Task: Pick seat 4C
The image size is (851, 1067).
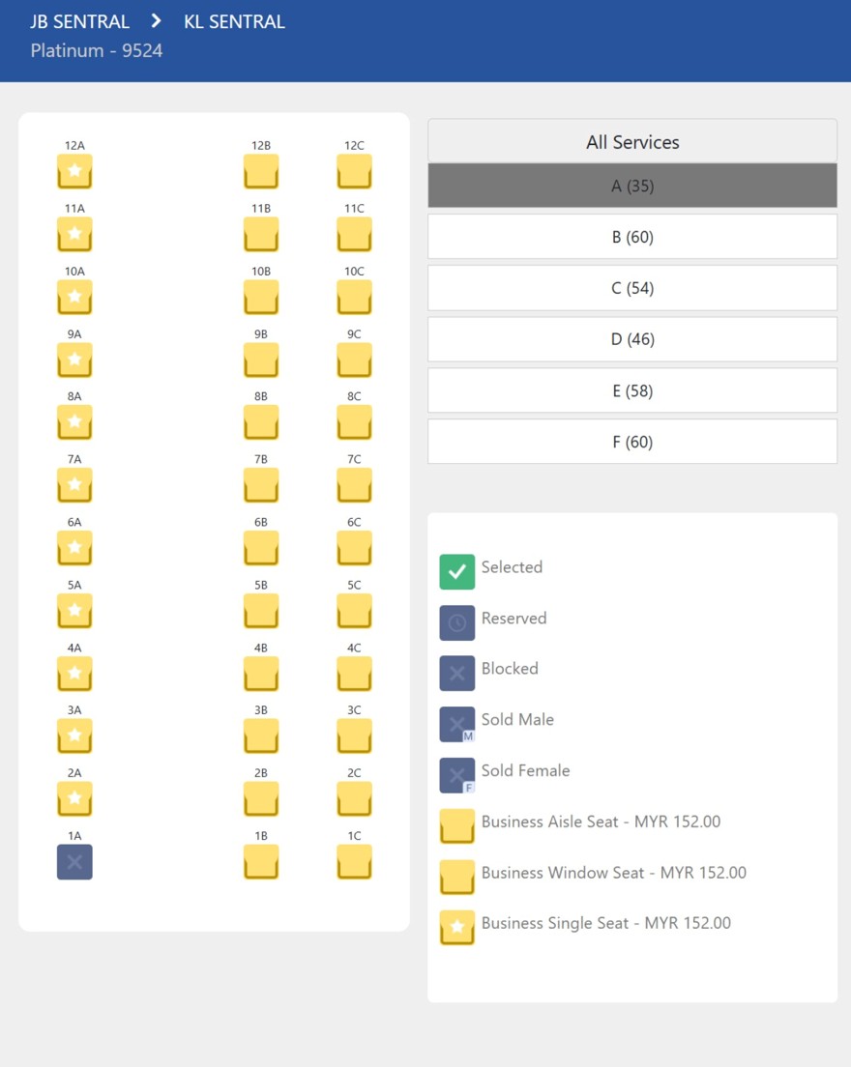Action: tap(354, 674)
